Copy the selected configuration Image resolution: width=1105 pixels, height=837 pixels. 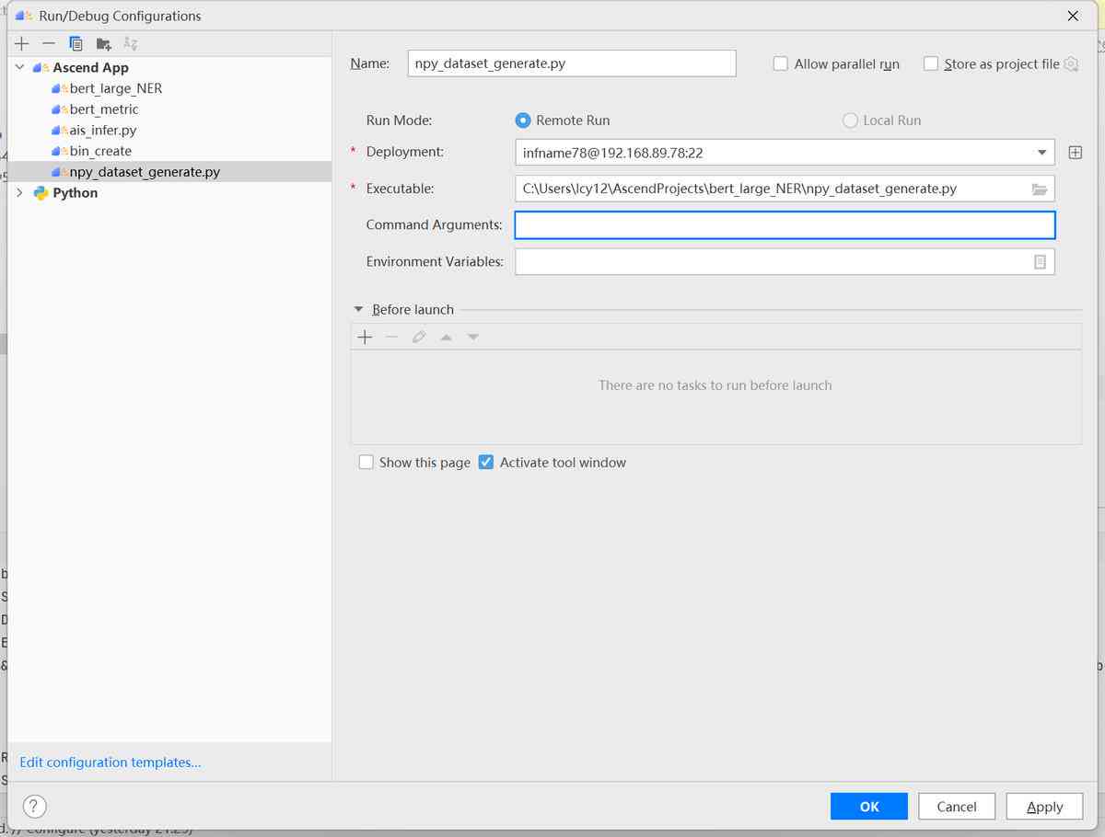[76, 43]
